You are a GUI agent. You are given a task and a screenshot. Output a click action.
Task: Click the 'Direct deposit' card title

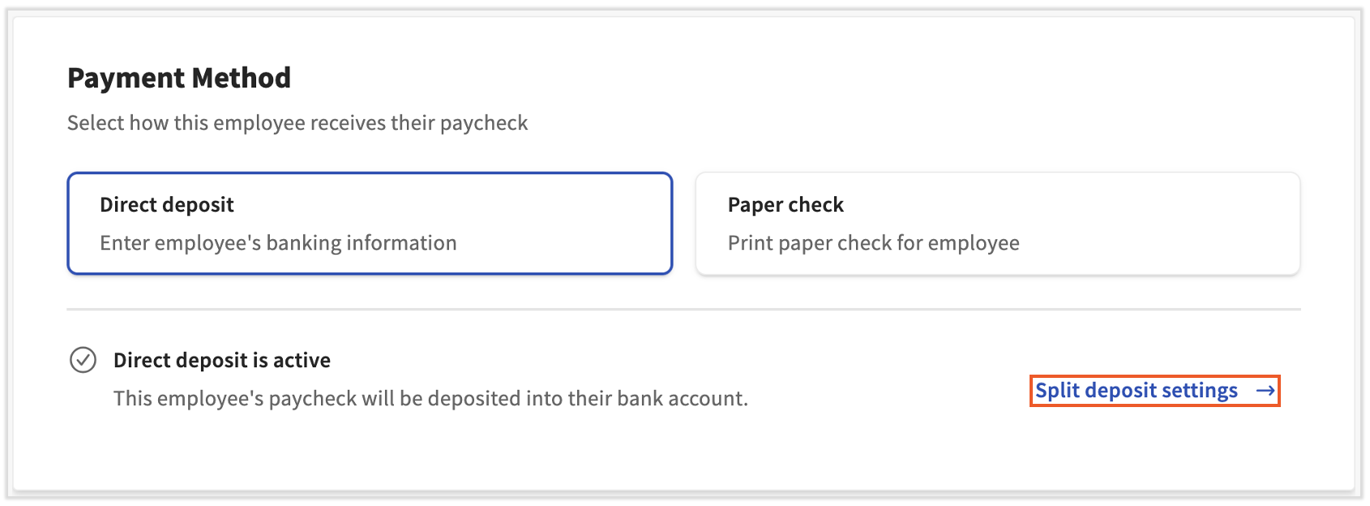[166, 205]
